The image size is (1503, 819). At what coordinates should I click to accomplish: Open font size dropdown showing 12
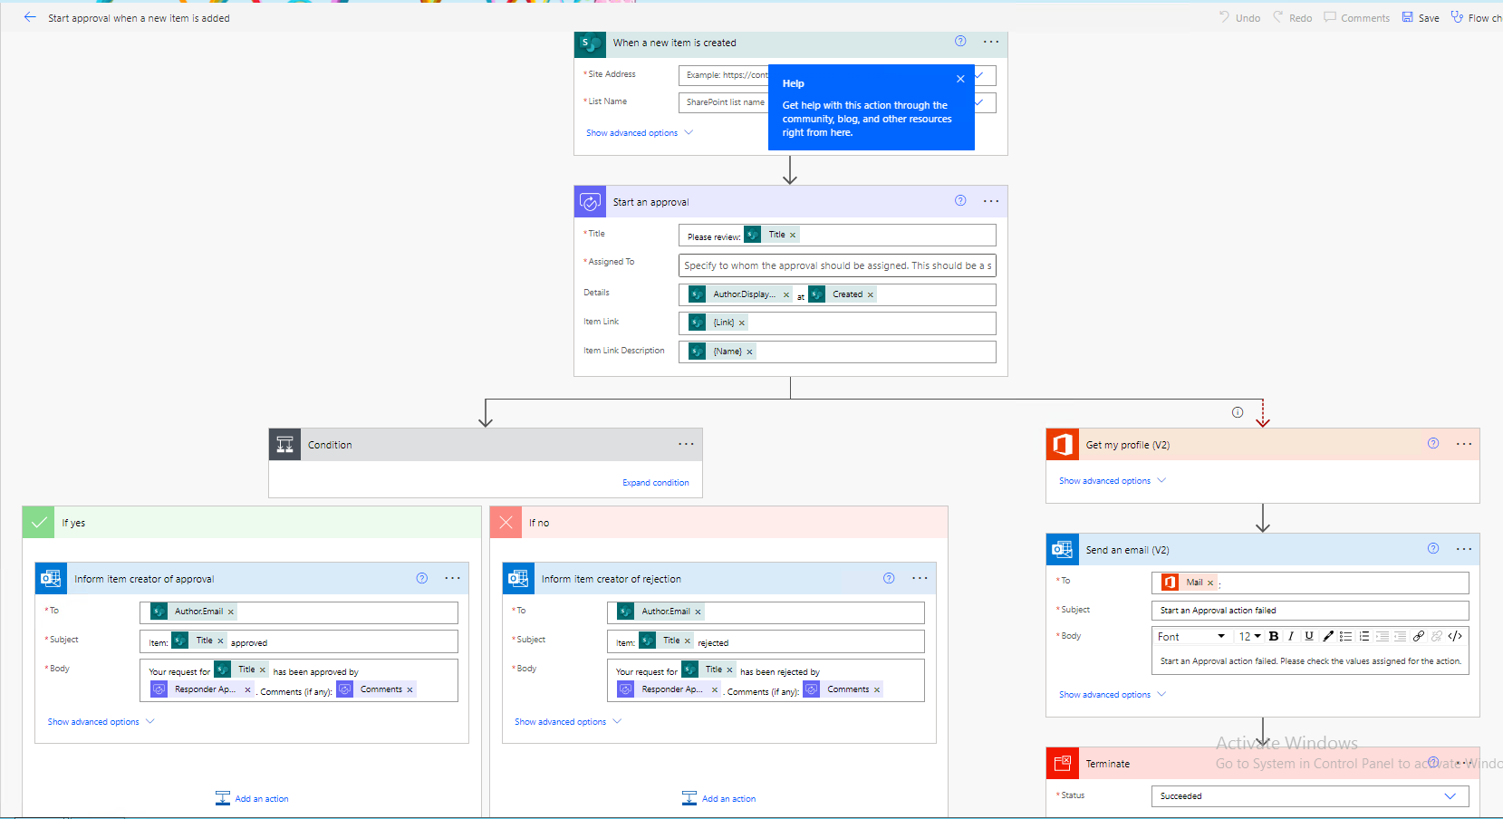point(1250,637)
